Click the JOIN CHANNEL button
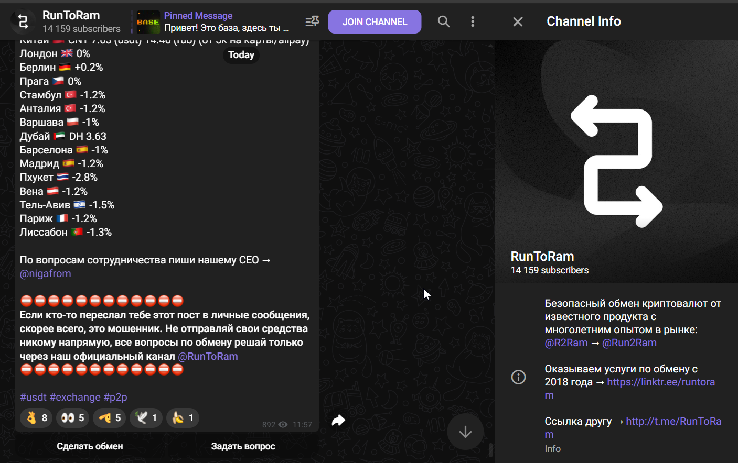Image resolution: width=738 pixels, height=463 pixels. click(x=375, y=21)
